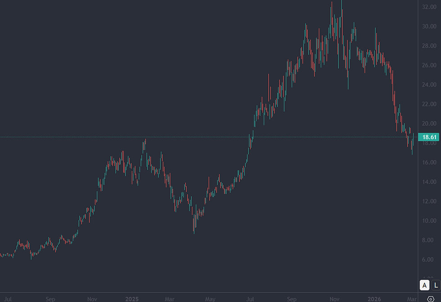Click the 14.00 price axis label

click(429, 182)
